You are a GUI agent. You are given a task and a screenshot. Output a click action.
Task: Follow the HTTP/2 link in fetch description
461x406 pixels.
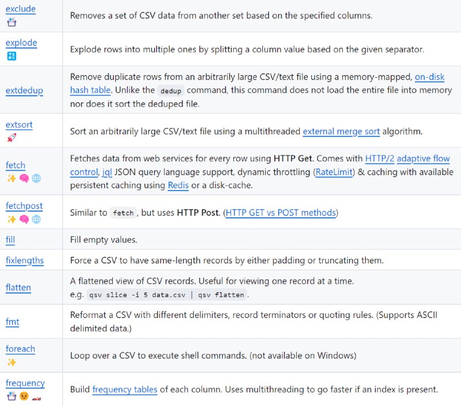coord(380,158)
